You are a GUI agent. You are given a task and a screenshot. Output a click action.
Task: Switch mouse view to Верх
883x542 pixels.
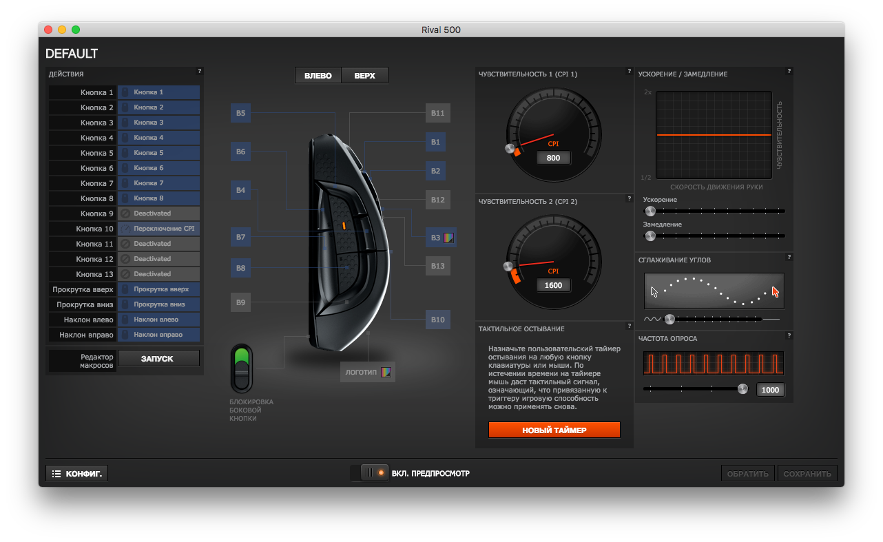365,76
